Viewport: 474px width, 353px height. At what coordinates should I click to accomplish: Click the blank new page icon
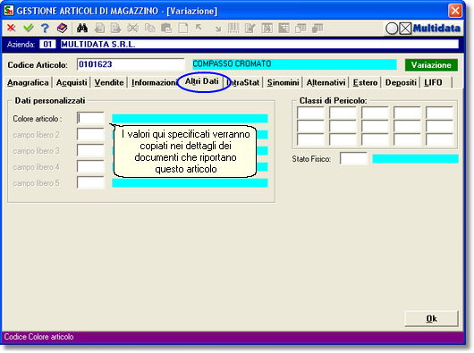[x=182, y=29]
